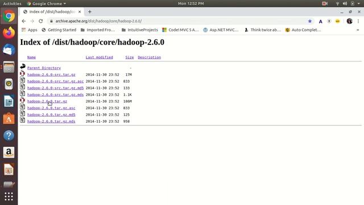
Task: Sort the listing by Description link
Action: pos(149,57)
